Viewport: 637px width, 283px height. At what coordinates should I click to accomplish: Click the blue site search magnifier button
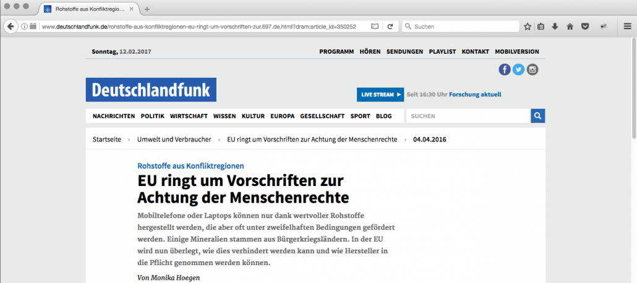[x=538, y=116]
